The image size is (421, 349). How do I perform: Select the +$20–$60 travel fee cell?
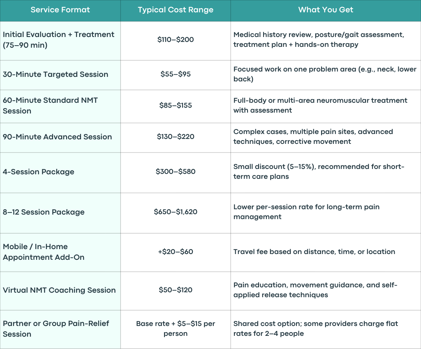(x=176, y=252)
